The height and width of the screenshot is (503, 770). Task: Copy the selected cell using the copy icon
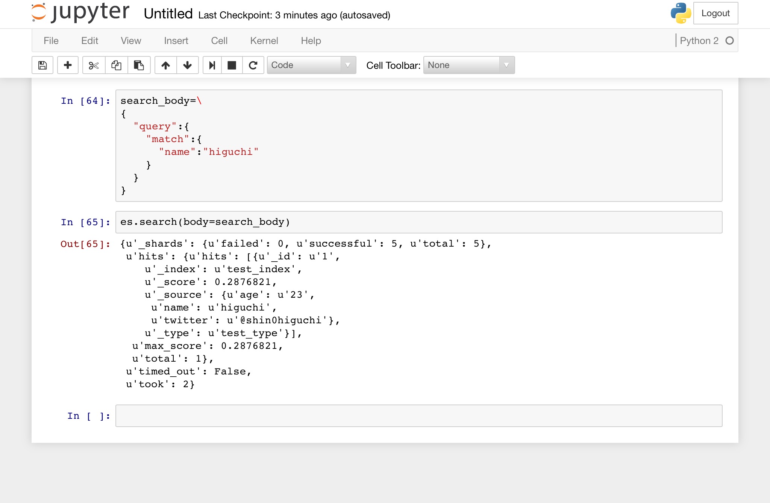point(116,65)
